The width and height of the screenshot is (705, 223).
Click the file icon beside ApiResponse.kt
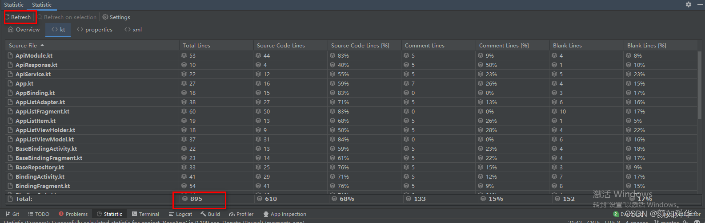10,65
